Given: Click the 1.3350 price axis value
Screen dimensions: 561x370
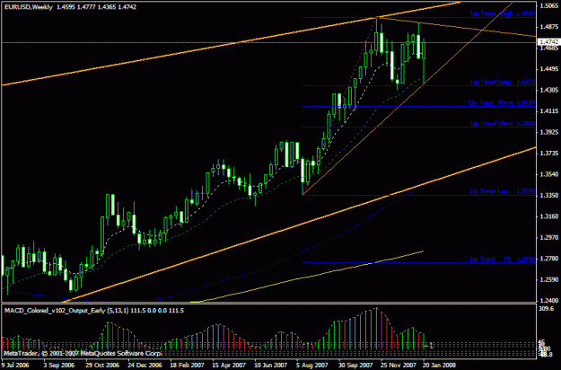Looking at the screenshot, I should click(x=549, y=196).
